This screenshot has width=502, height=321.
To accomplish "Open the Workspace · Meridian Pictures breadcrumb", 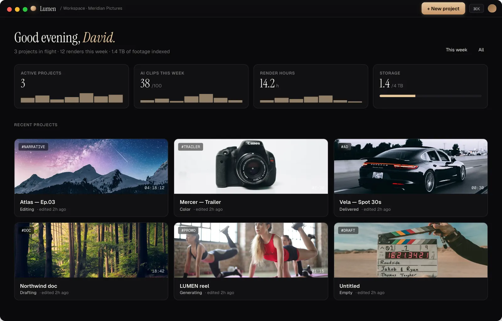I will click(93, 8).
